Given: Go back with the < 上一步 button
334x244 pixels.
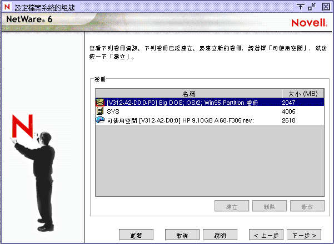Looking at the screenshot, I should click(266, 235).
